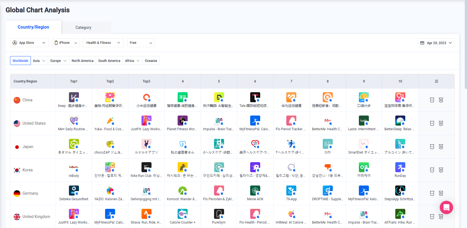Open the HitMeal AI Calorie app icon
467x228 pixels.
(291, 214)
